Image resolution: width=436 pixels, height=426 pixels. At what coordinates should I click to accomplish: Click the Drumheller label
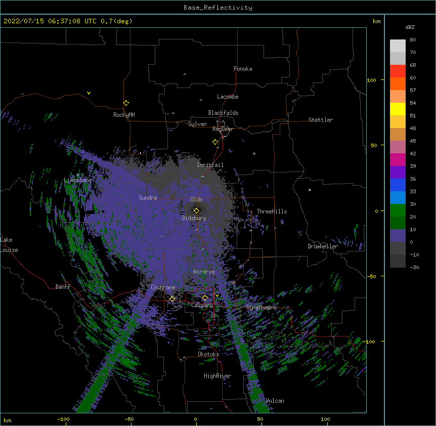pyautogui.click(x=323, y=246)
